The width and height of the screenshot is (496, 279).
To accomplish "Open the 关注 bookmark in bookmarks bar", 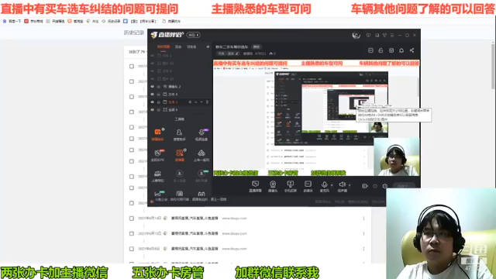I will [92, 21].
